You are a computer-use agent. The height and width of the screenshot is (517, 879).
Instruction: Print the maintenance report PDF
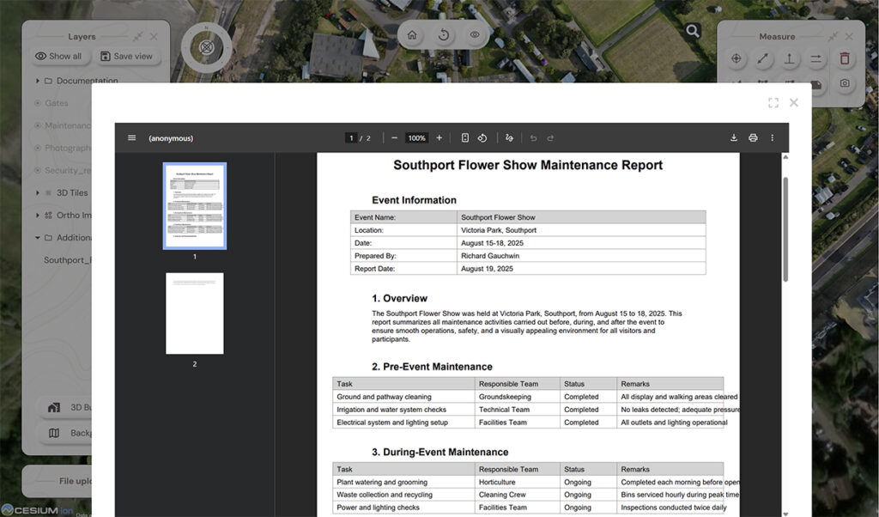[x=753, y=137]
